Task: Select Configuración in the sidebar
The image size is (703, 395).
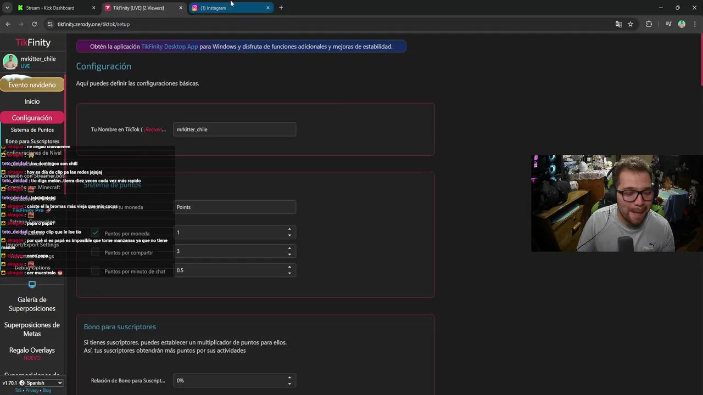Action: point(32,118)
